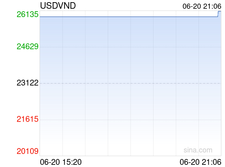Screen dimensions: 225x167
Task: Click the 26135 top price label
Action: click(x=28, y=15)
